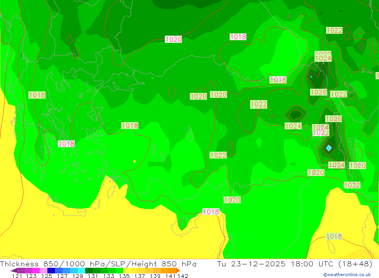
Task: Click the small yellow dot in the green area
Action: pyautogui.click(x=135, y=162)
